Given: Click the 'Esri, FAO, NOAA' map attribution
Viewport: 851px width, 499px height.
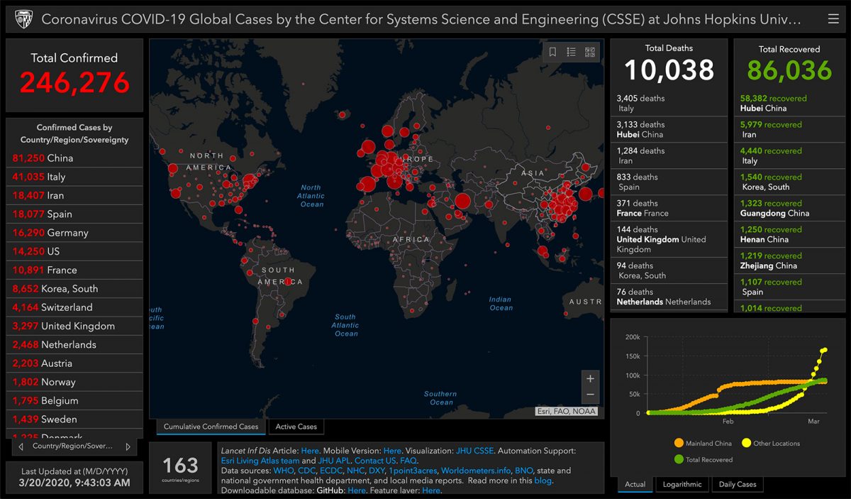Looking at the screenshot, I should (567, 411).
